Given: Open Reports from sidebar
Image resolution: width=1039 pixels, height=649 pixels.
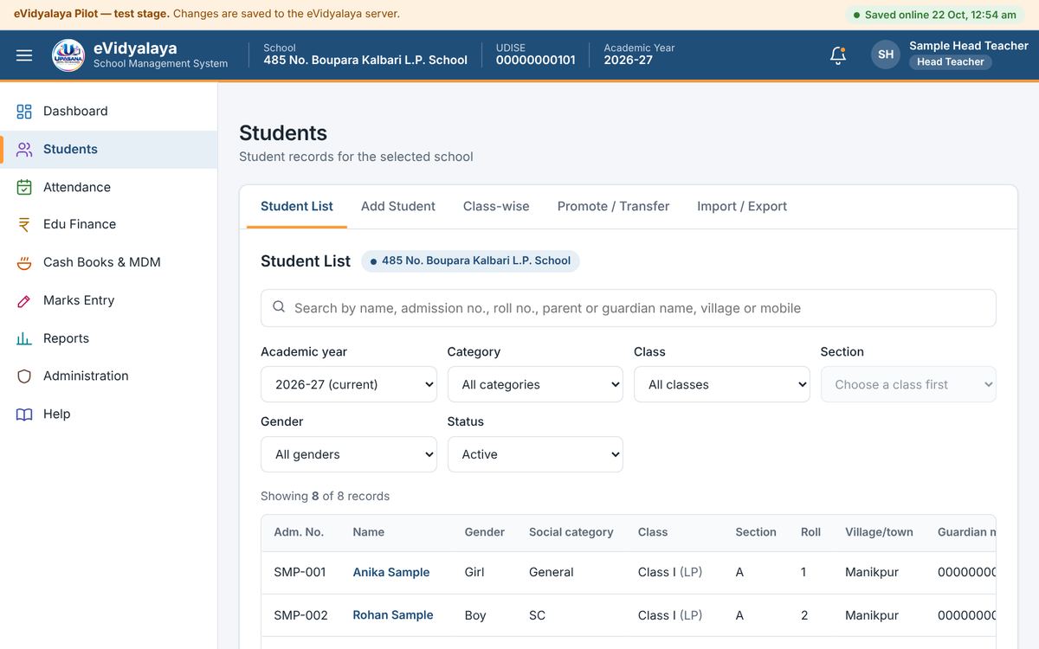Looking at the screenshot, I should click(x=108, y=338).
